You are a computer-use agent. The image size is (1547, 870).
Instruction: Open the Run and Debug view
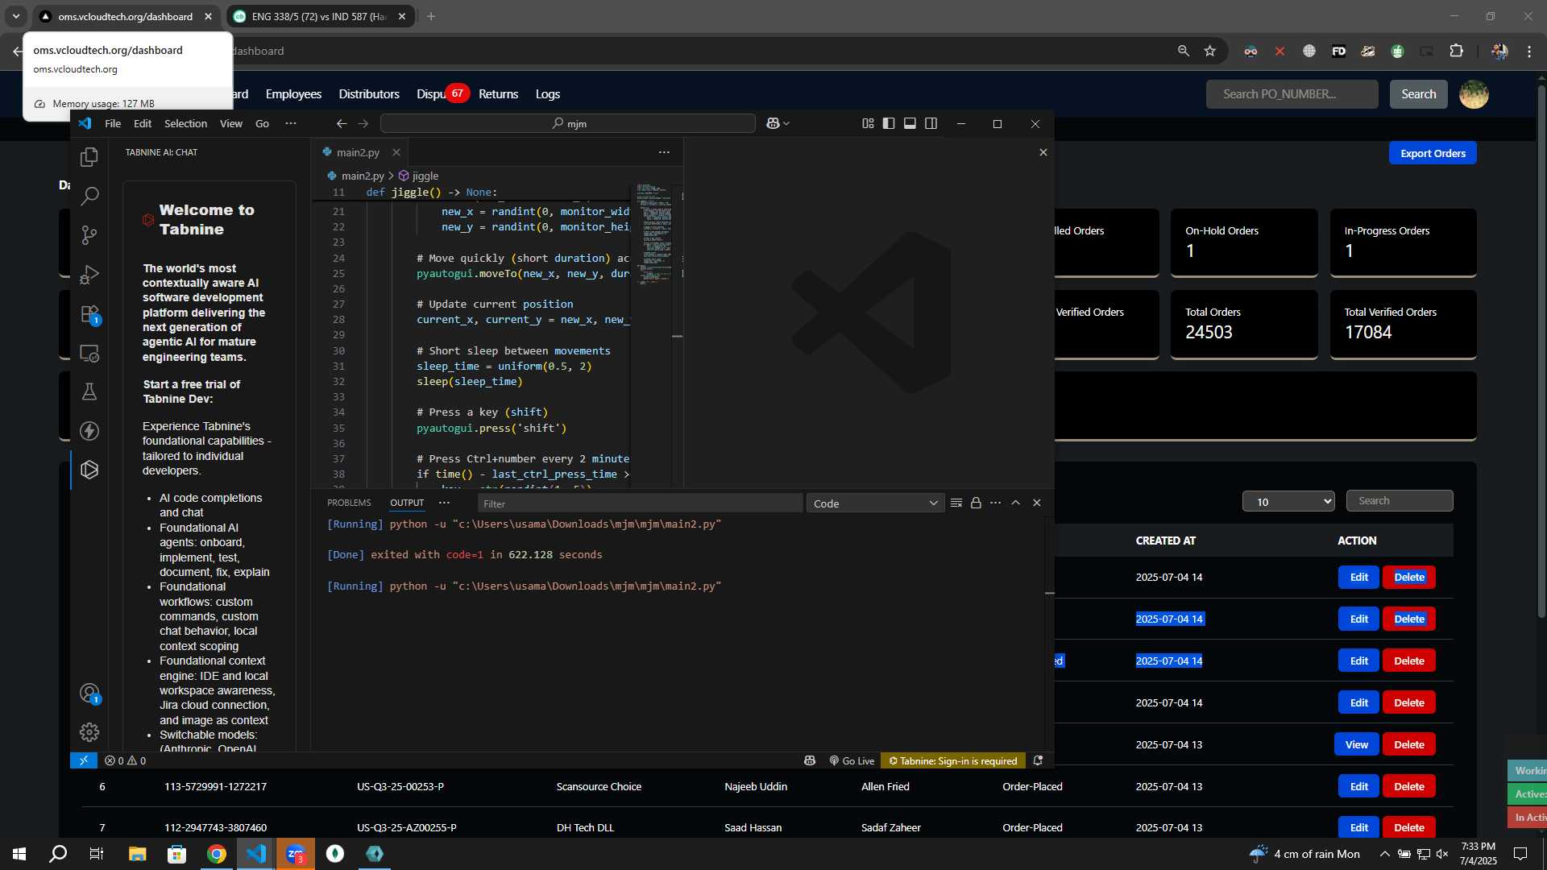coord(89,275)
